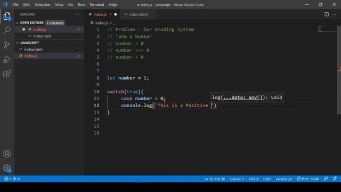This screenshot has height=192, width=341.
Task: Click the 'case number > 0;' line
Action: pos(143,98)
